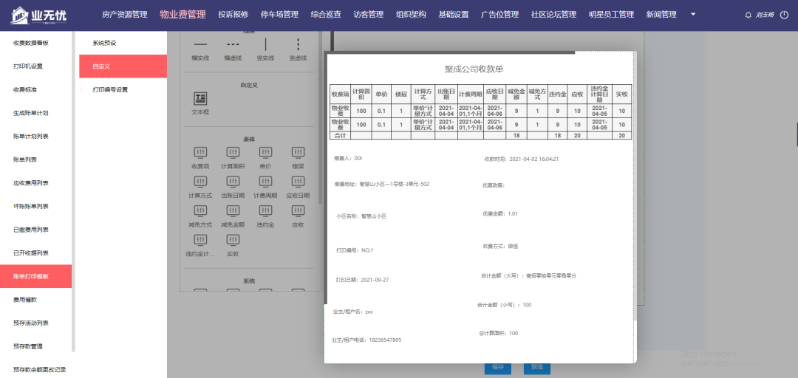This screenshot has height=378, width=798.
Task: Choose the 计算方式 table field icon
Action: click(x=200, y=181)
